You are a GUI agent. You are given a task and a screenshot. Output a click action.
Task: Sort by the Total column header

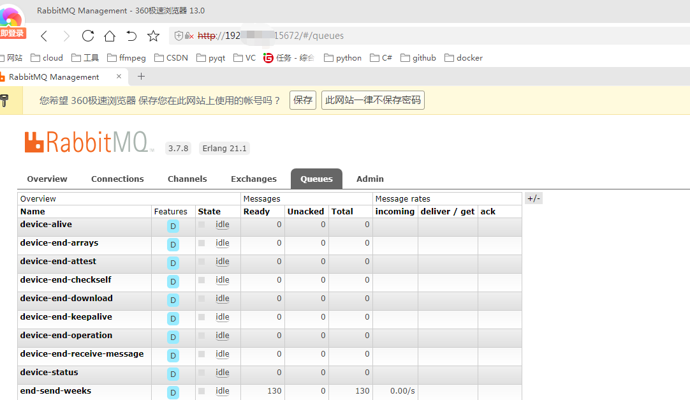(x=342, y=212)
